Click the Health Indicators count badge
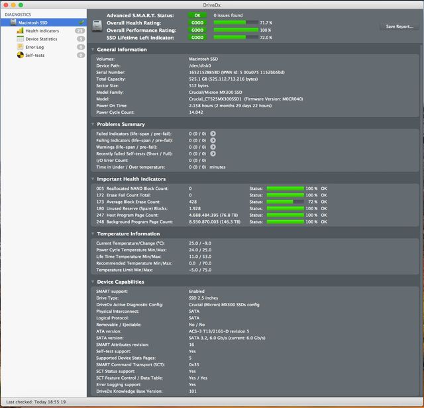 coord(79,31)
